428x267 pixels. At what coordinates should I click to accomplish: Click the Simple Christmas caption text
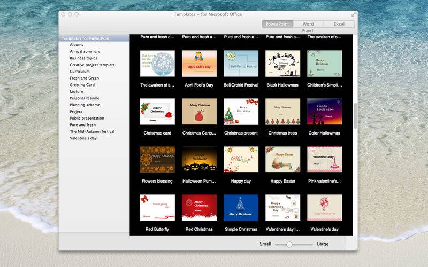tap(241, 230)
